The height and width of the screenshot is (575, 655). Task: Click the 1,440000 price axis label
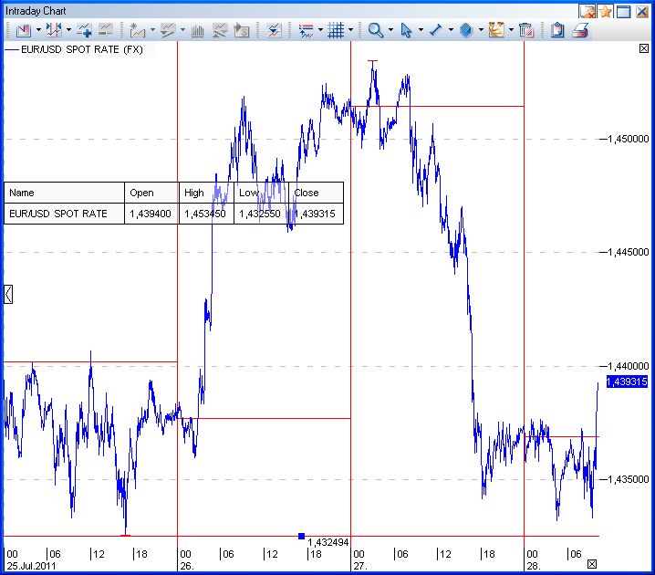point(629,366)
